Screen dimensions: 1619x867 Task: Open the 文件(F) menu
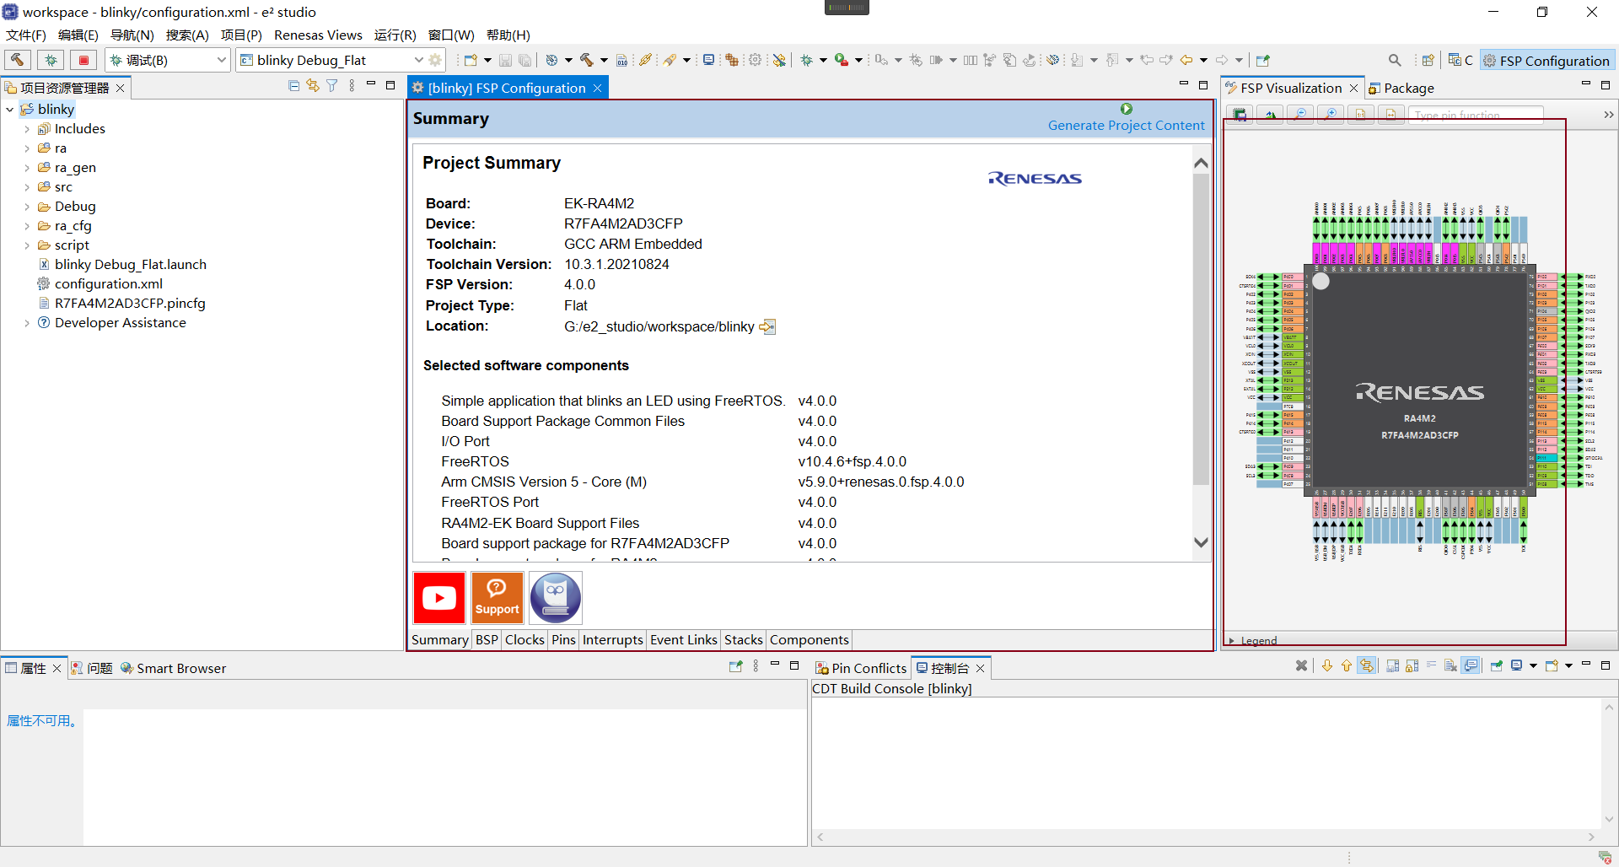(x=26, y=35)
